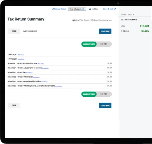Image resolution: width=152 pixels, height=144 pixels.
Task: Click the user profile person icon
Action: [x=90, y=9]
